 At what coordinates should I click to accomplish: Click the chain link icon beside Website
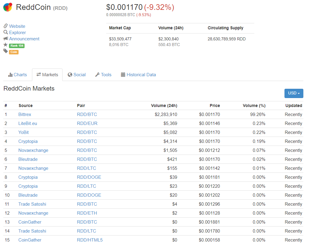pos(5,26)
